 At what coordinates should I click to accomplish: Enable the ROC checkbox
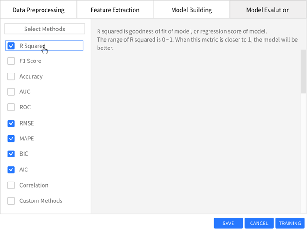(x=12, y=108)
